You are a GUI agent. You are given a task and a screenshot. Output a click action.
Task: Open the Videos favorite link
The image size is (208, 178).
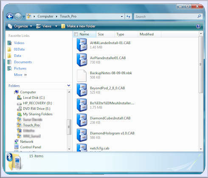tap(19, 43)
